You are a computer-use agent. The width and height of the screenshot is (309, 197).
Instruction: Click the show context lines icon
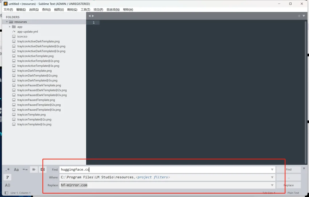34,170
